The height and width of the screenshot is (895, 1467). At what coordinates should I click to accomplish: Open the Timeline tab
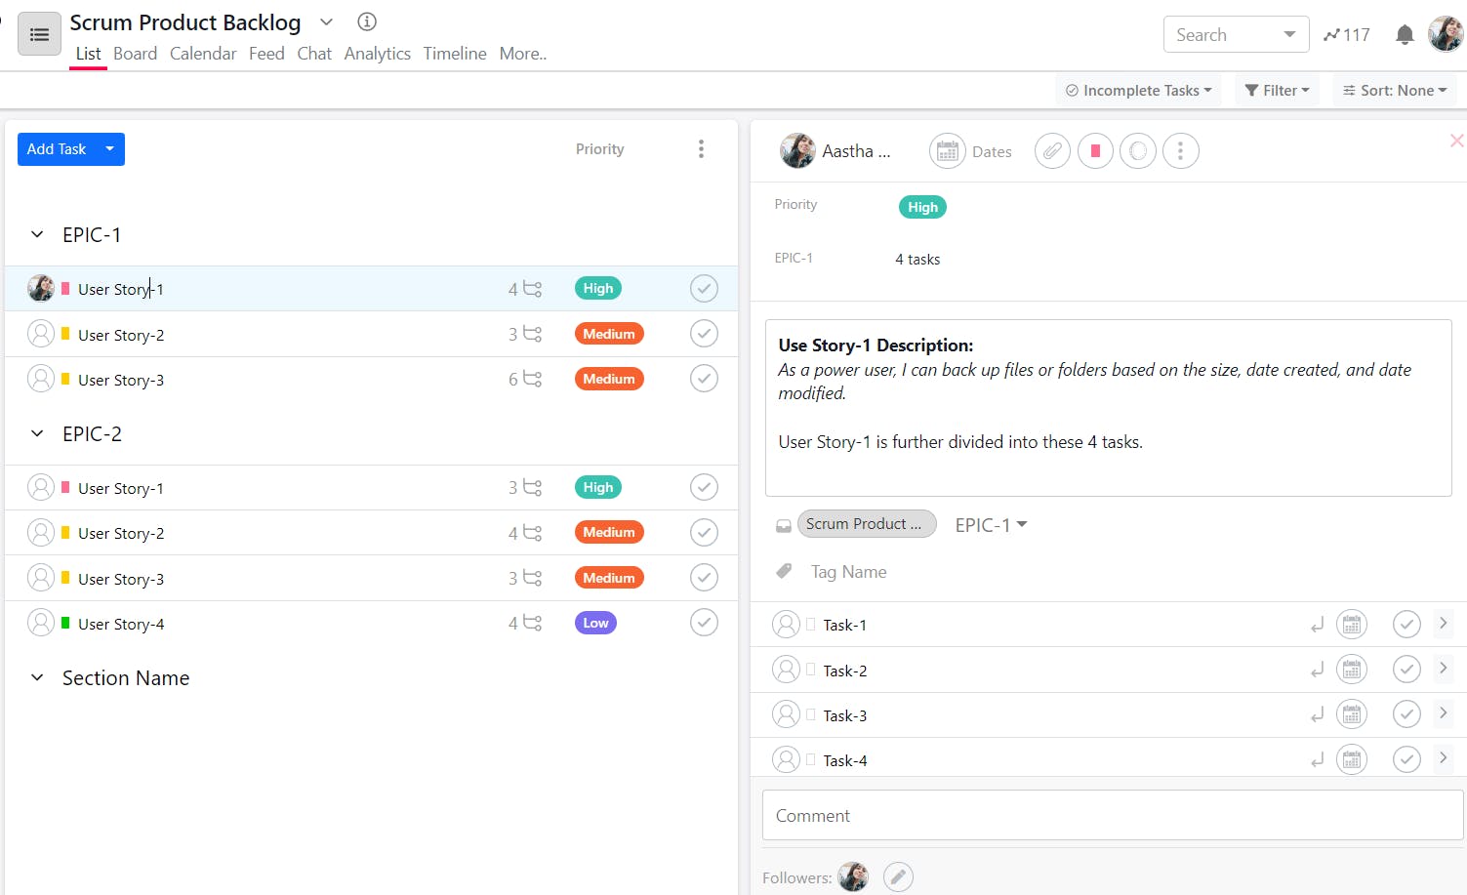tap(455, 54)
